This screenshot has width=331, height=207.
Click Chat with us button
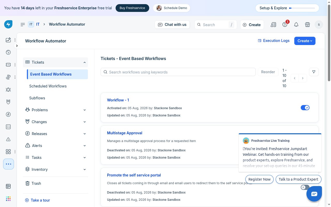[x=172, y=25]
